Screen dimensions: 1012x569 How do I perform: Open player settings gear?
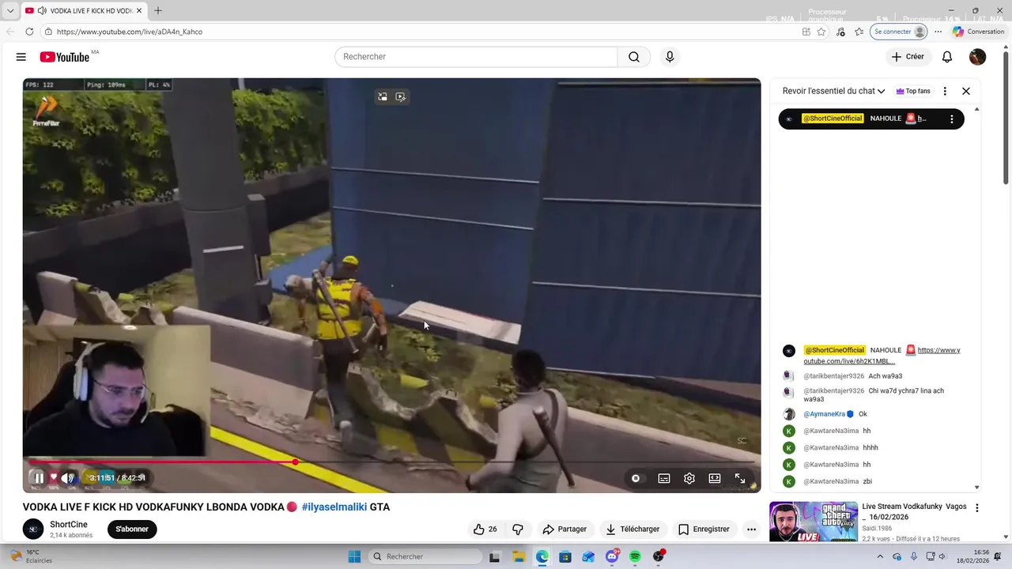point(689,478)
